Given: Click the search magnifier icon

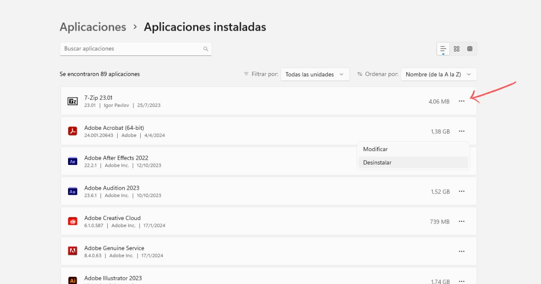Looking at the screenshot, I should point(206,49).
